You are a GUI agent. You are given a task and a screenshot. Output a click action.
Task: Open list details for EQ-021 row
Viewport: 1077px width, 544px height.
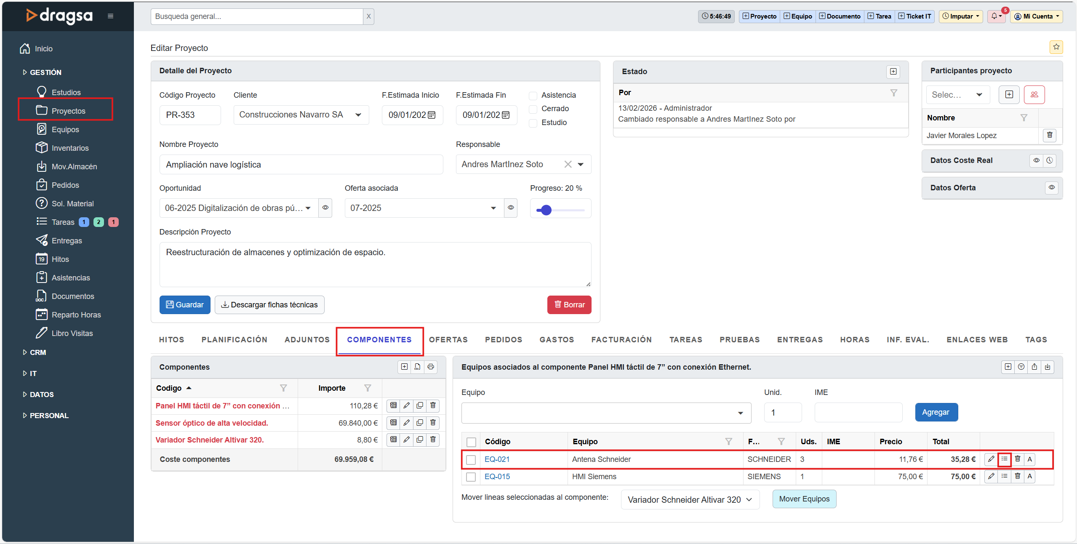pos(1004,459)
